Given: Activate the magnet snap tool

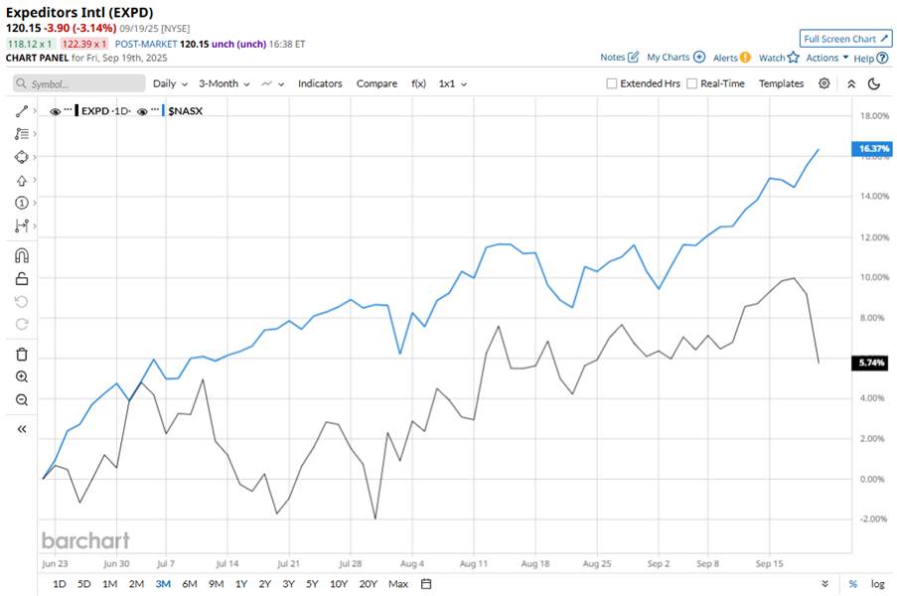Looking at the screenshot, I should coord(22,255).
